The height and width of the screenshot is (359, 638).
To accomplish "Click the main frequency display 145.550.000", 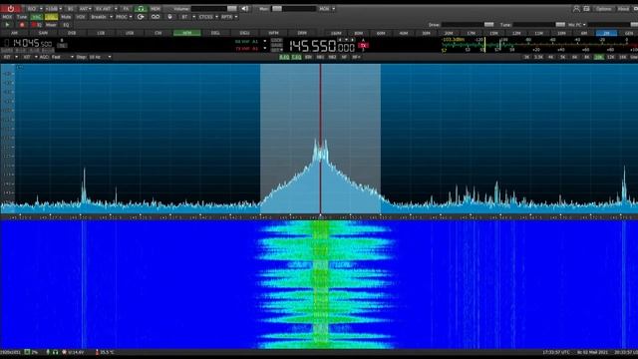I will pyautogui.click(x=322, y=47).
